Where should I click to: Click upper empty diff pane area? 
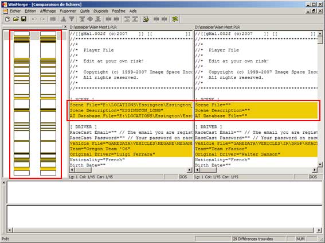point(165,192)
